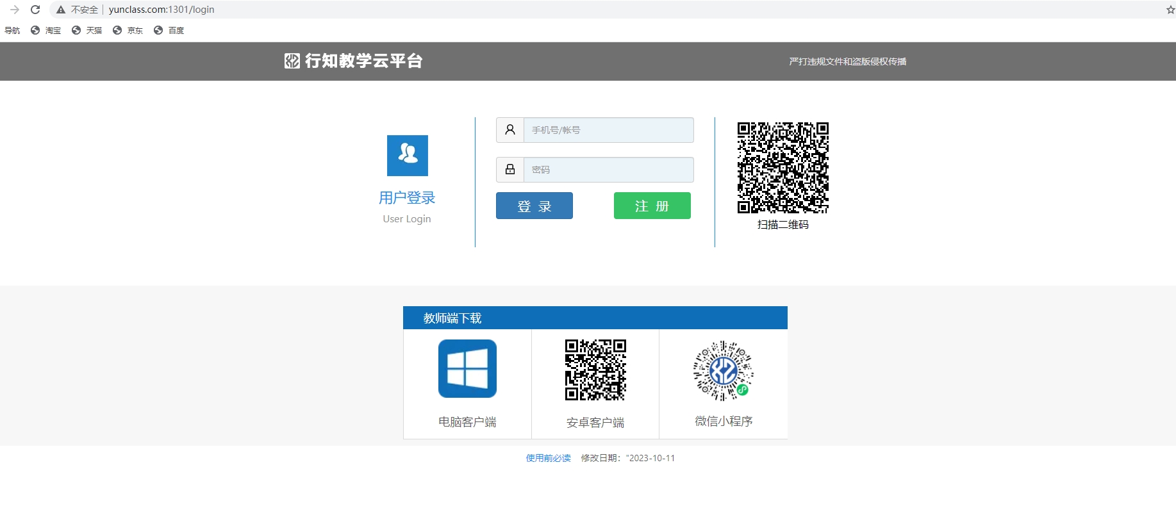Image resolution: width=1176 pixels, height=531 pixels.
Task: Open the 导航 bookmark
Action: pos(12,30)
